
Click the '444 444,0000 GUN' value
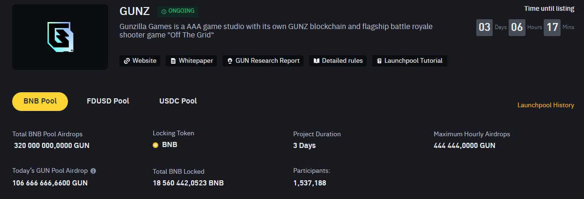(465, 146)
